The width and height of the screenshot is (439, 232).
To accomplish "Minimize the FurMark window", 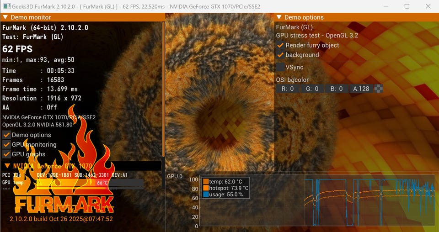I will point(386,6).
